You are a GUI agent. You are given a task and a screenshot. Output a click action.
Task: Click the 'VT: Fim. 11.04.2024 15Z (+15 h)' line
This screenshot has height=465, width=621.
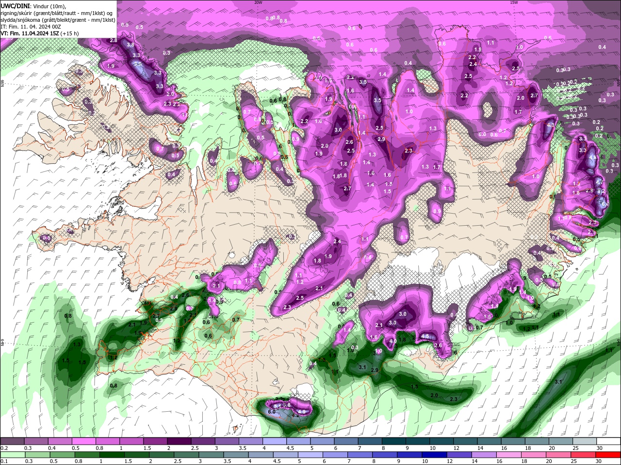coord(40,33)
